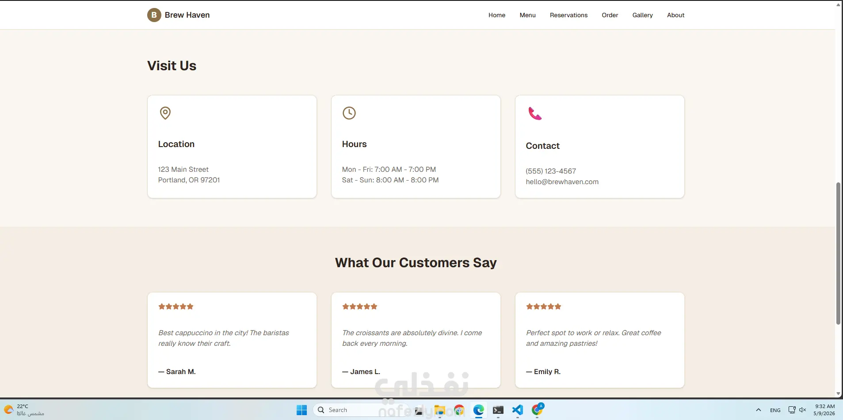Open the About page
Image resolution: width=843 pixels, height=420 pixels.
pos(676,15)
